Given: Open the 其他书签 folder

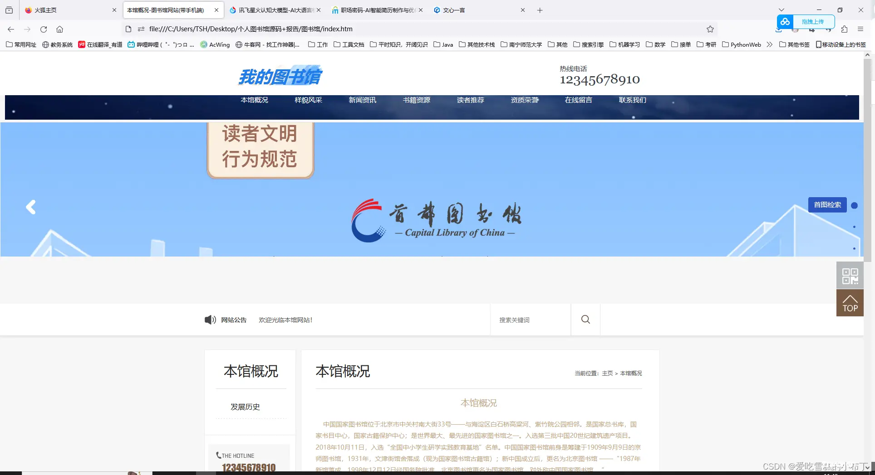Looking at the screenshot, I should (794, 44).
